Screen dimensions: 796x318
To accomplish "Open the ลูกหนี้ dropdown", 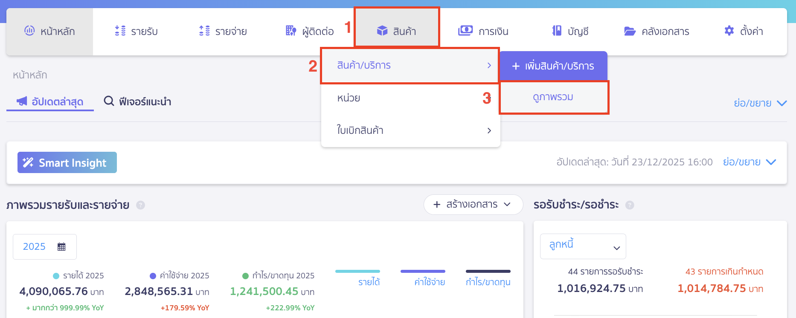I will point(583,246).
